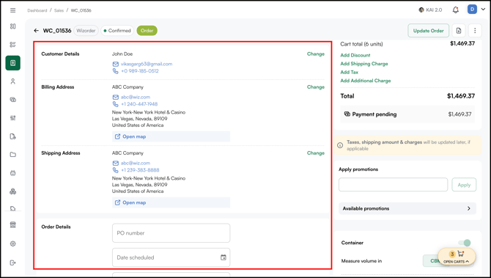The height and width of the screenshot is (278, 491).
Task: Go to Dashboard in the breadcrumb
Action: (x=37, y=10)
